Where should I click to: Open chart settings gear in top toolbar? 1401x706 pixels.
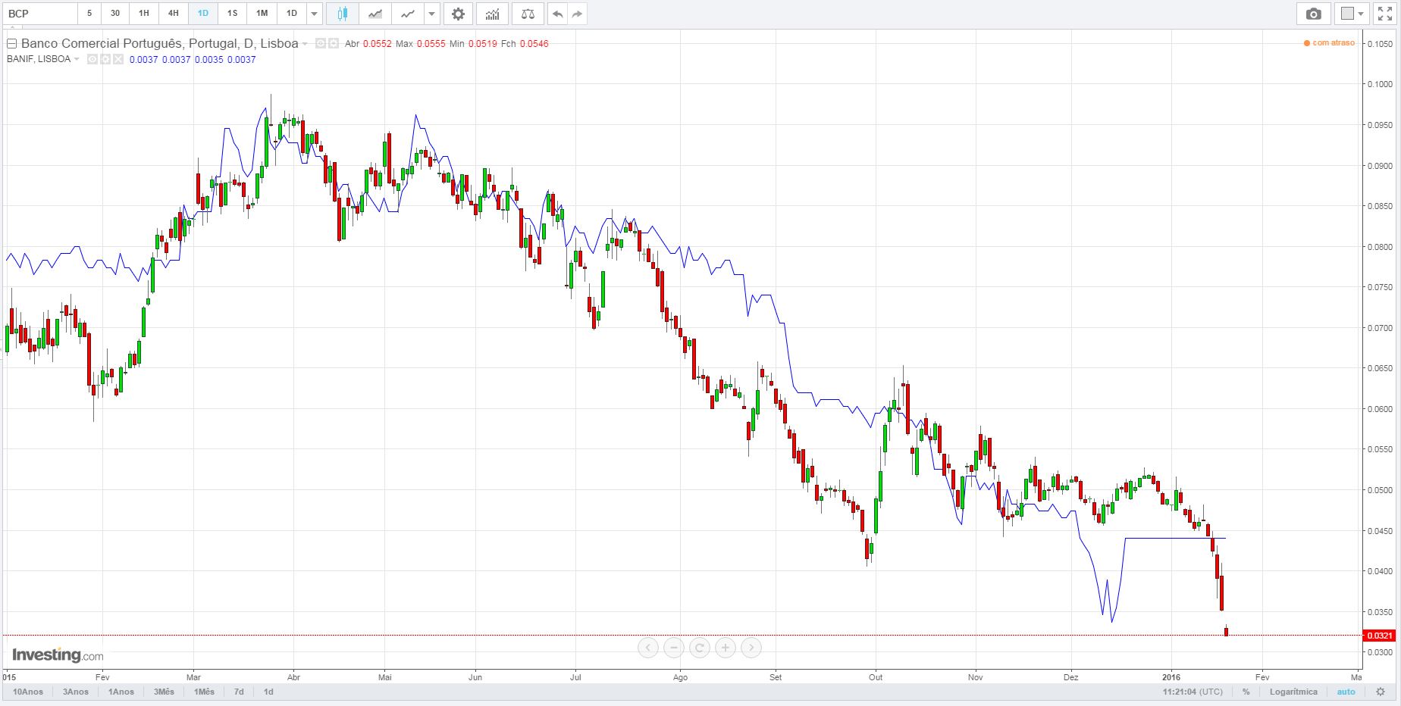pos(458,14)
